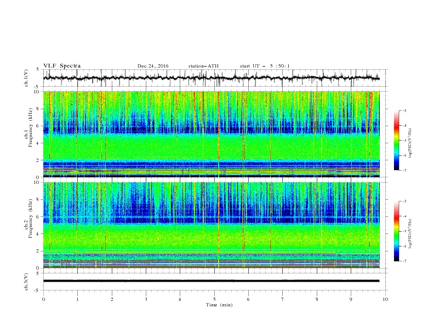Click inside the ch.1 spectrogram panel
Viewport: 434px width, 336px height.
212,134
